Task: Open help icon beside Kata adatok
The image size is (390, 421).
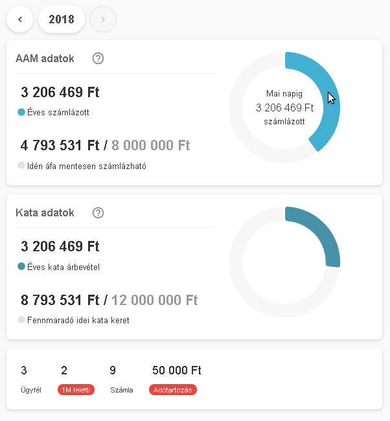Action: pyautogui.click(x=98, y=212)
